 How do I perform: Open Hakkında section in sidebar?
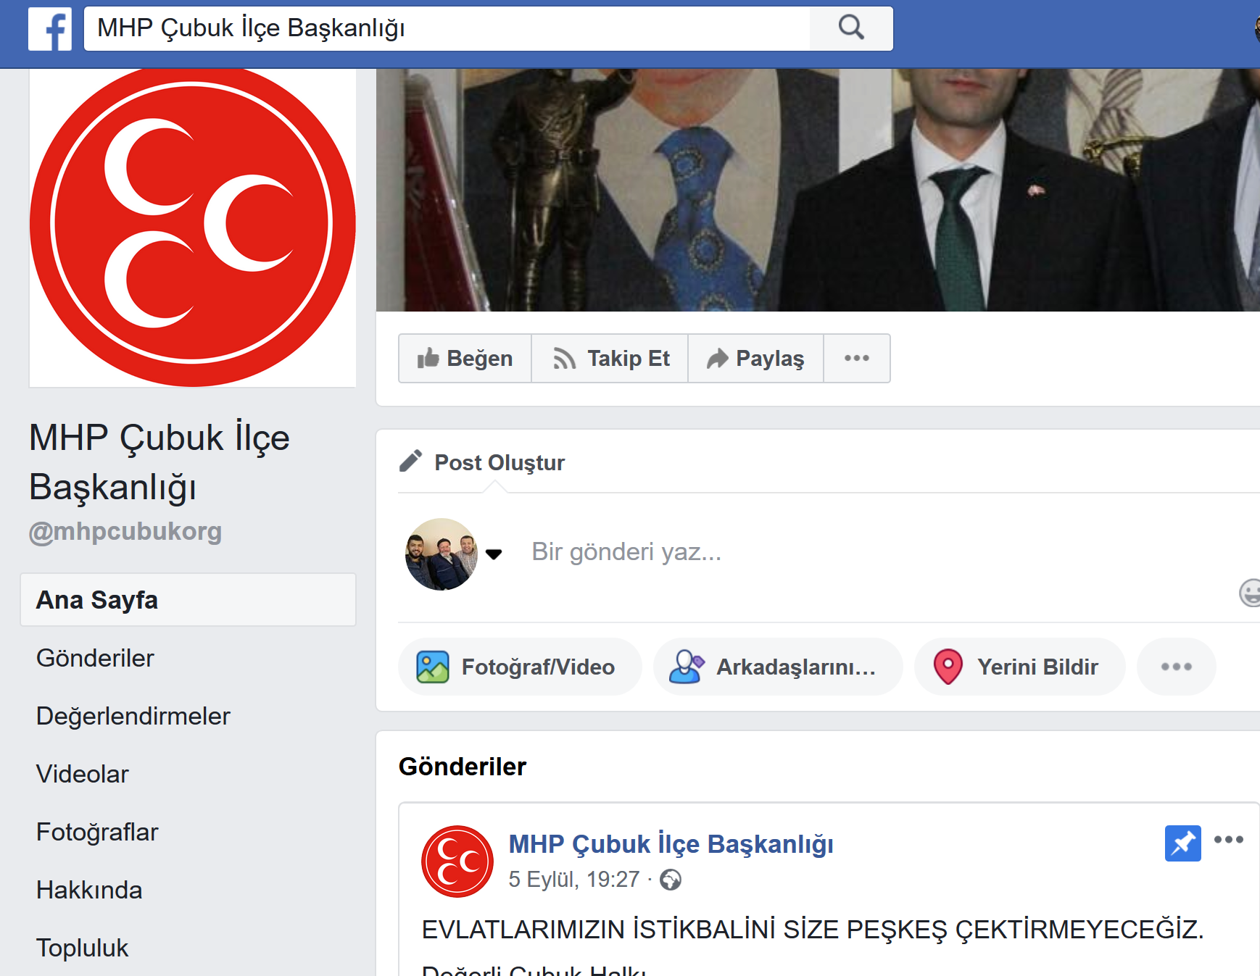point(89,890)
